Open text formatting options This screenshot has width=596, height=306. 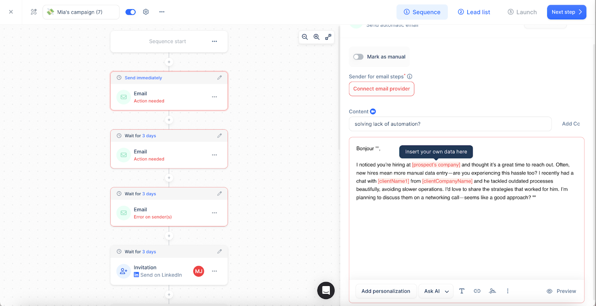pyautogui.click(x=462, y=291)
